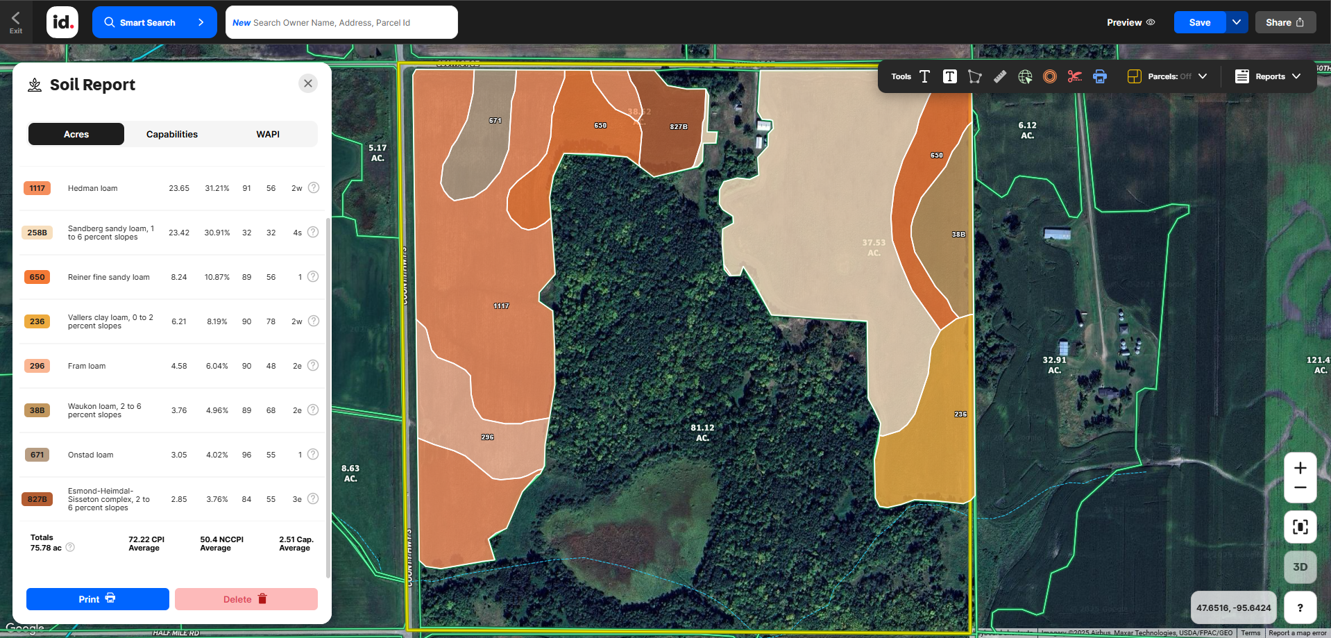Viewport: 1331px width, 638px height.
Task: Switch to the WAPI tab
Action: pos(268,134)
